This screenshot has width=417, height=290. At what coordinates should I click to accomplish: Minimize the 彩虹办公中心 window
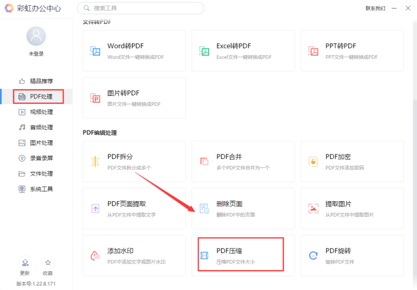click(394, 8)
